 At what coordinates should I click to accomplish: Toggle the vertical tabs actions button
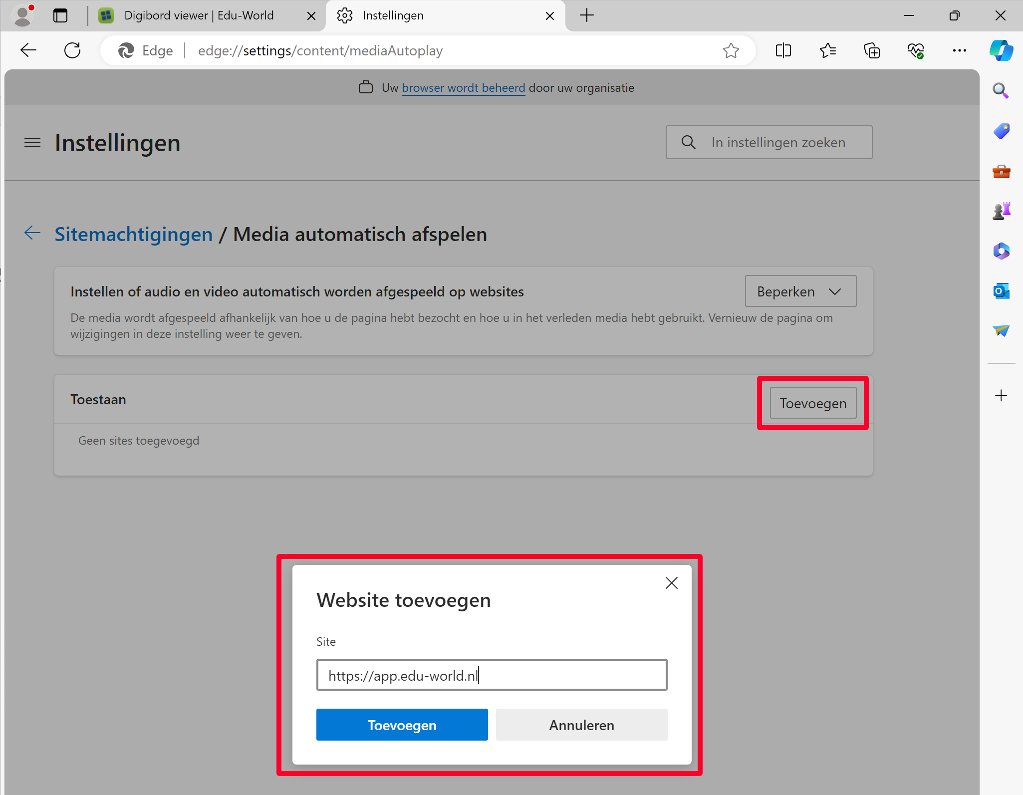point(60,15)
